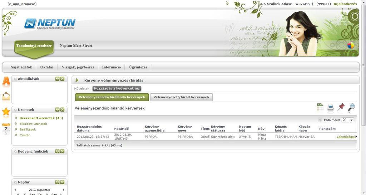Click the color theme wheel icon
The width and height of the screenshot is (366, 195).
tap(351, 45)
